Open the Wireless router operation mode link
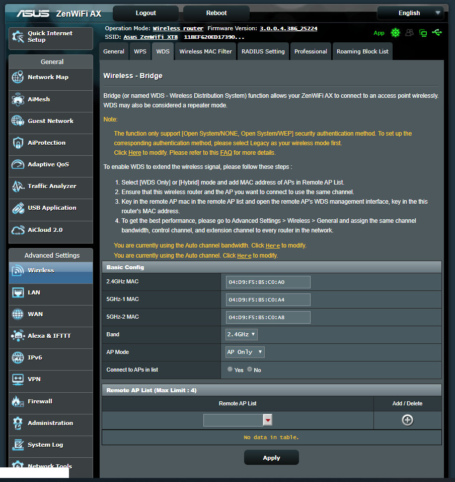Screen dimensions: 455x482 (x=178, y=28)
